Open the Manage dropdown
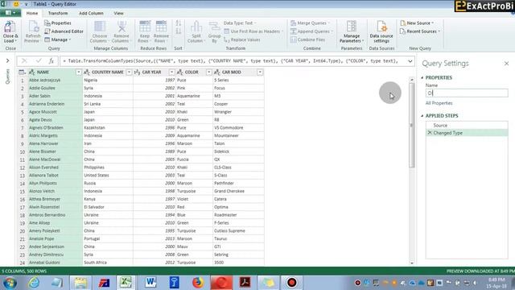The height and width of the screenshot is (290, 515). [x=58, y=39]
